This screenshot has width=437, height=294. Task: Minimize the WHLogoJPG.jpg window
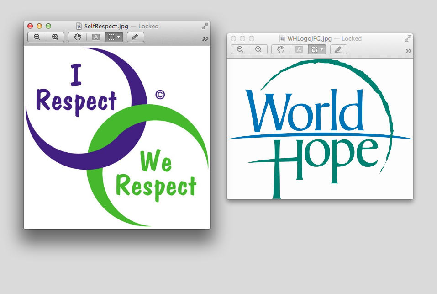[242, 38]
